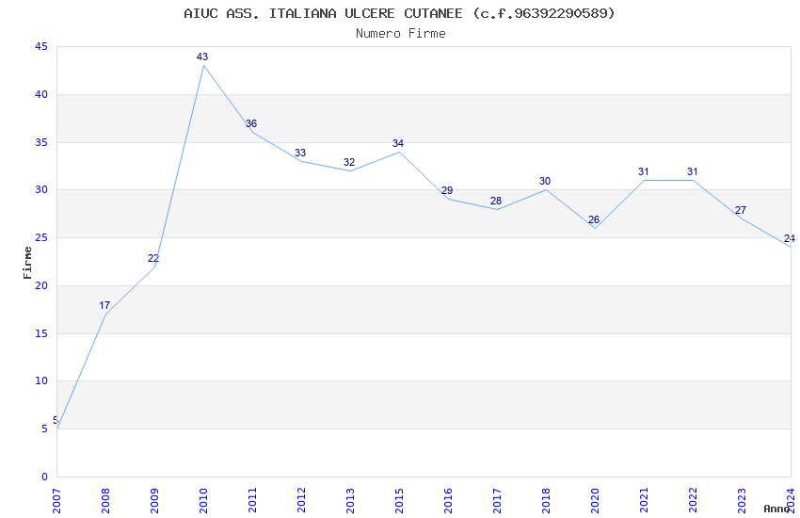Select the 30 data label for 2018
Viewport: 800px width, 518px height.
(545, 181)
